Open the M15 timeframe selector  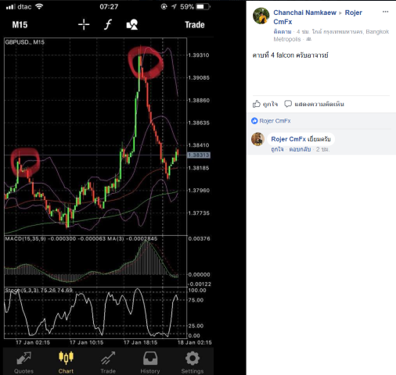point(20,25)
